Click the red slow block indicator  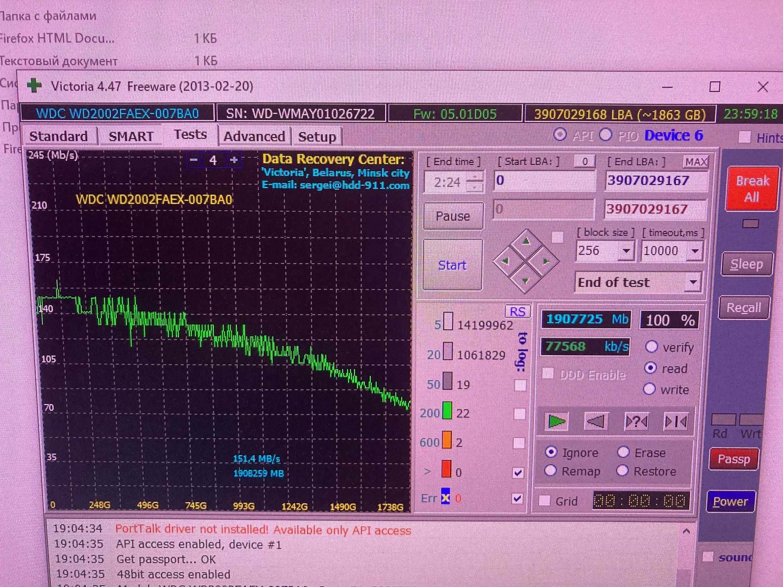[446, 469]
